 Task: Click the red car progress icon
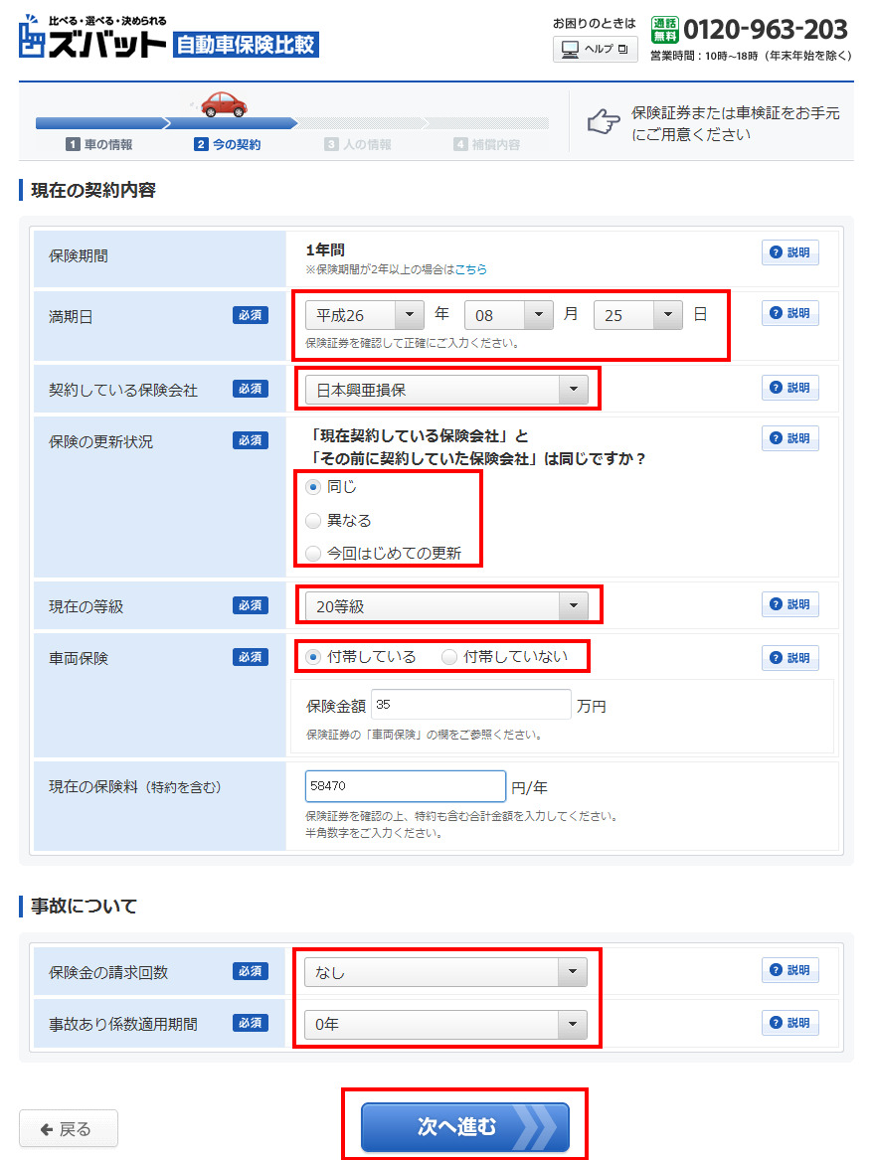click(224, 103)
